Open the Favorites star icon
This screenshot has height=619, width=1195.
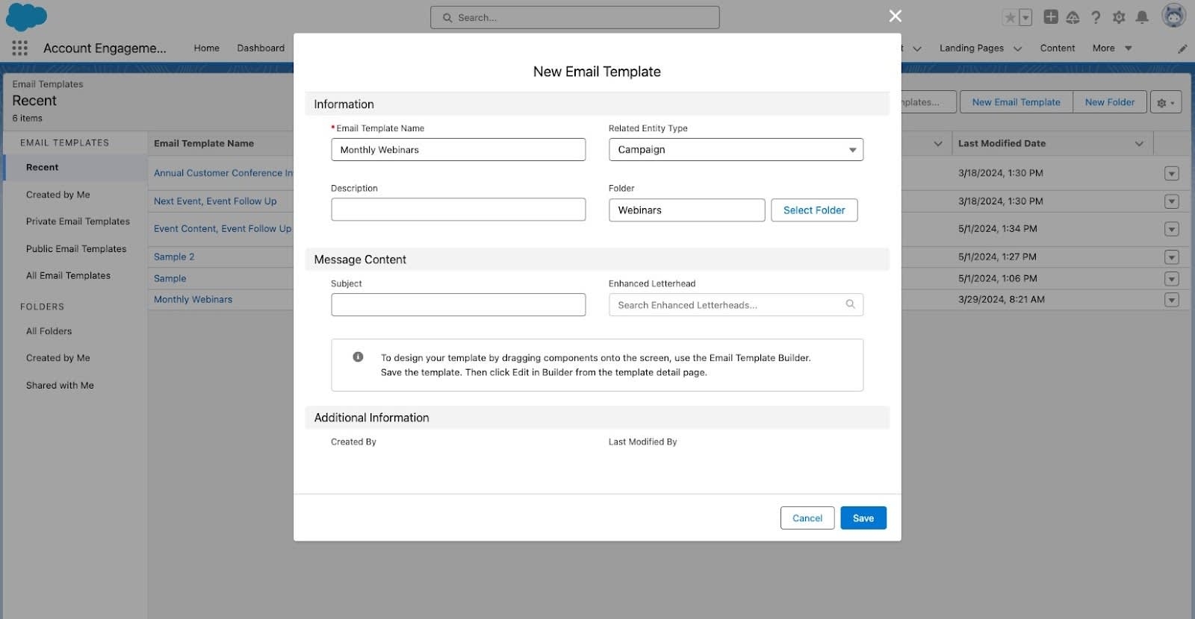(x=1010, y=17)
